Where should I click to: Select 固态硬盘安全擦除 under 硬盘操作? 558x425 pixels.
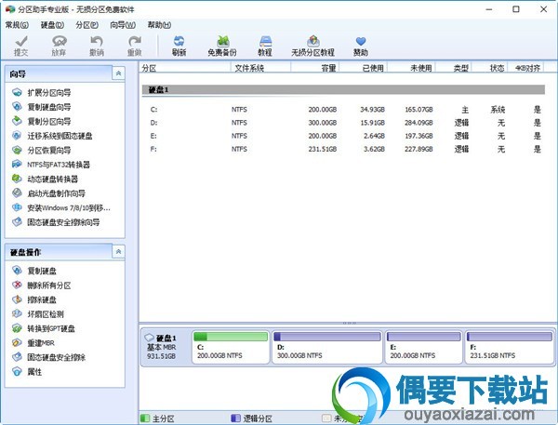click(48, 357)
